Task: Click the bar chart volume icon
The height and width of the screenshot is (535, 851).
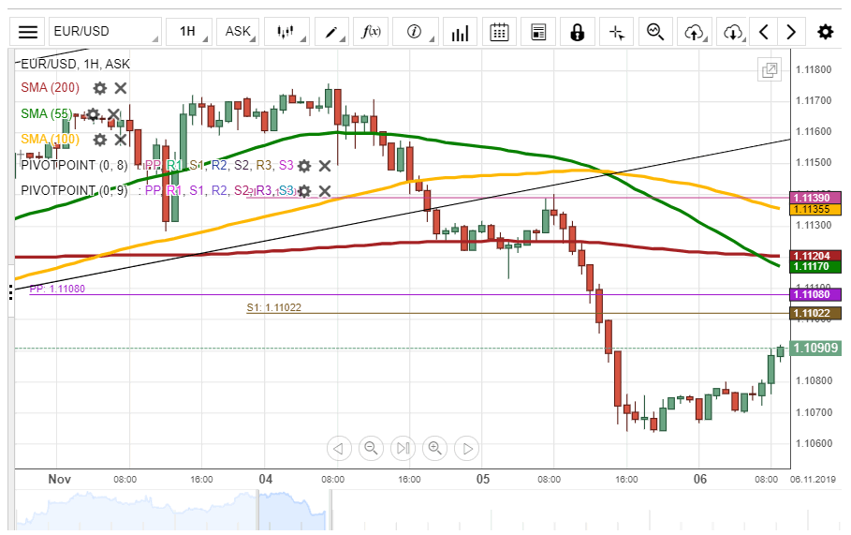Action: click(460, 32)
